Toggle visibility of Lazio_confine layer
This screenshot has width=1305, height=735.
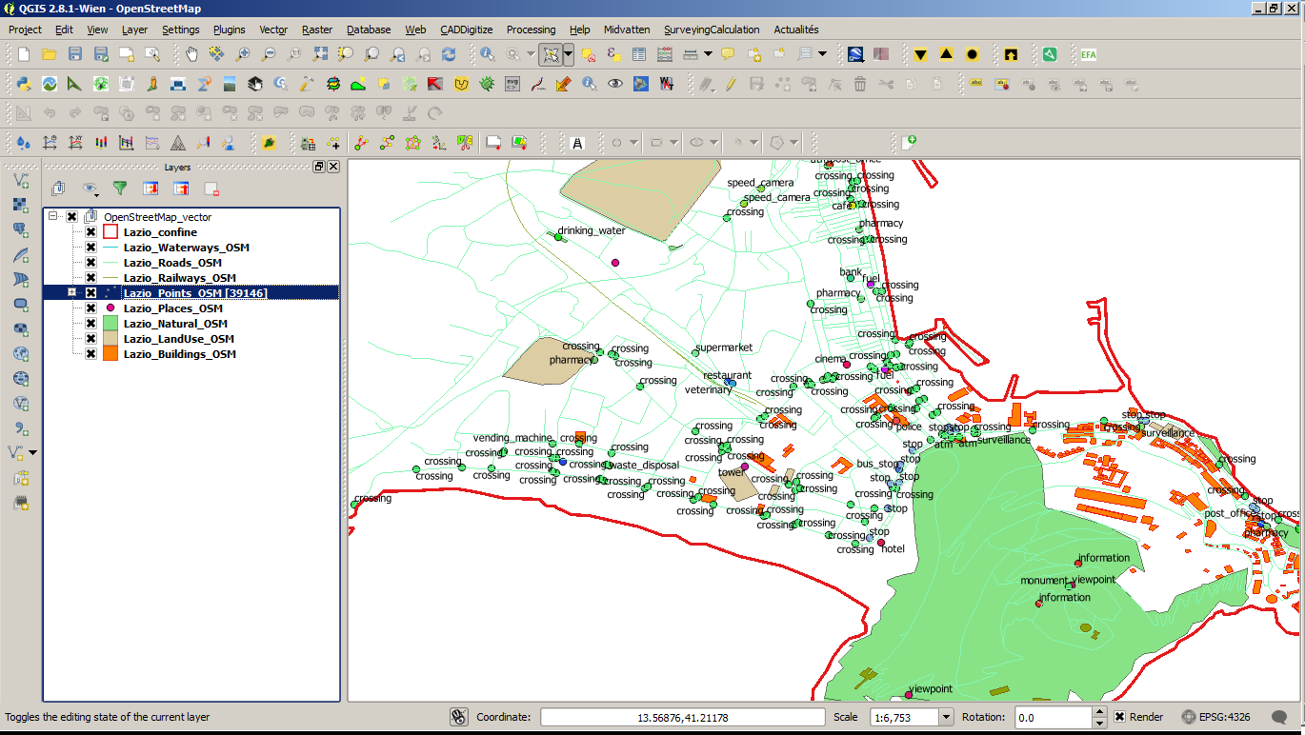click(90, 232)
